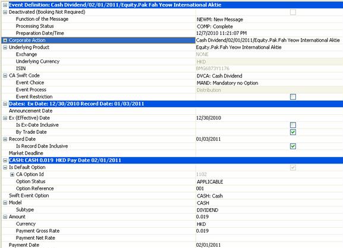Select the Processing Status row label
The width and height of the screenshot is (343, 248).
(35, 26)
